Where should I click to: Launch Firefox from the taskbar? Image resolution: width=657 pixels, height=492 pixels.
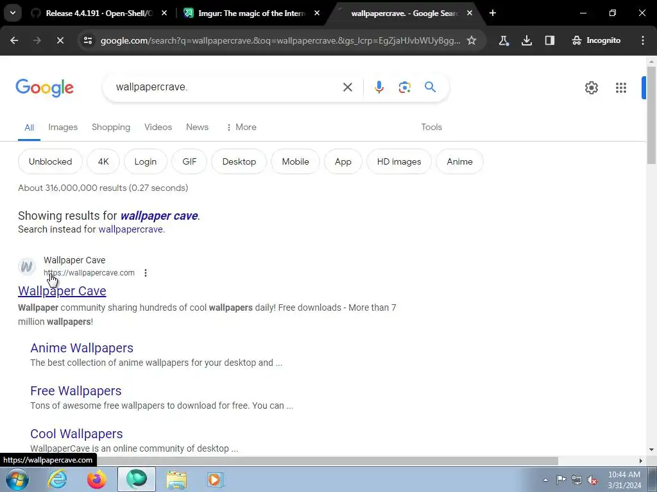pyautogui.click(x=97, y=479)
